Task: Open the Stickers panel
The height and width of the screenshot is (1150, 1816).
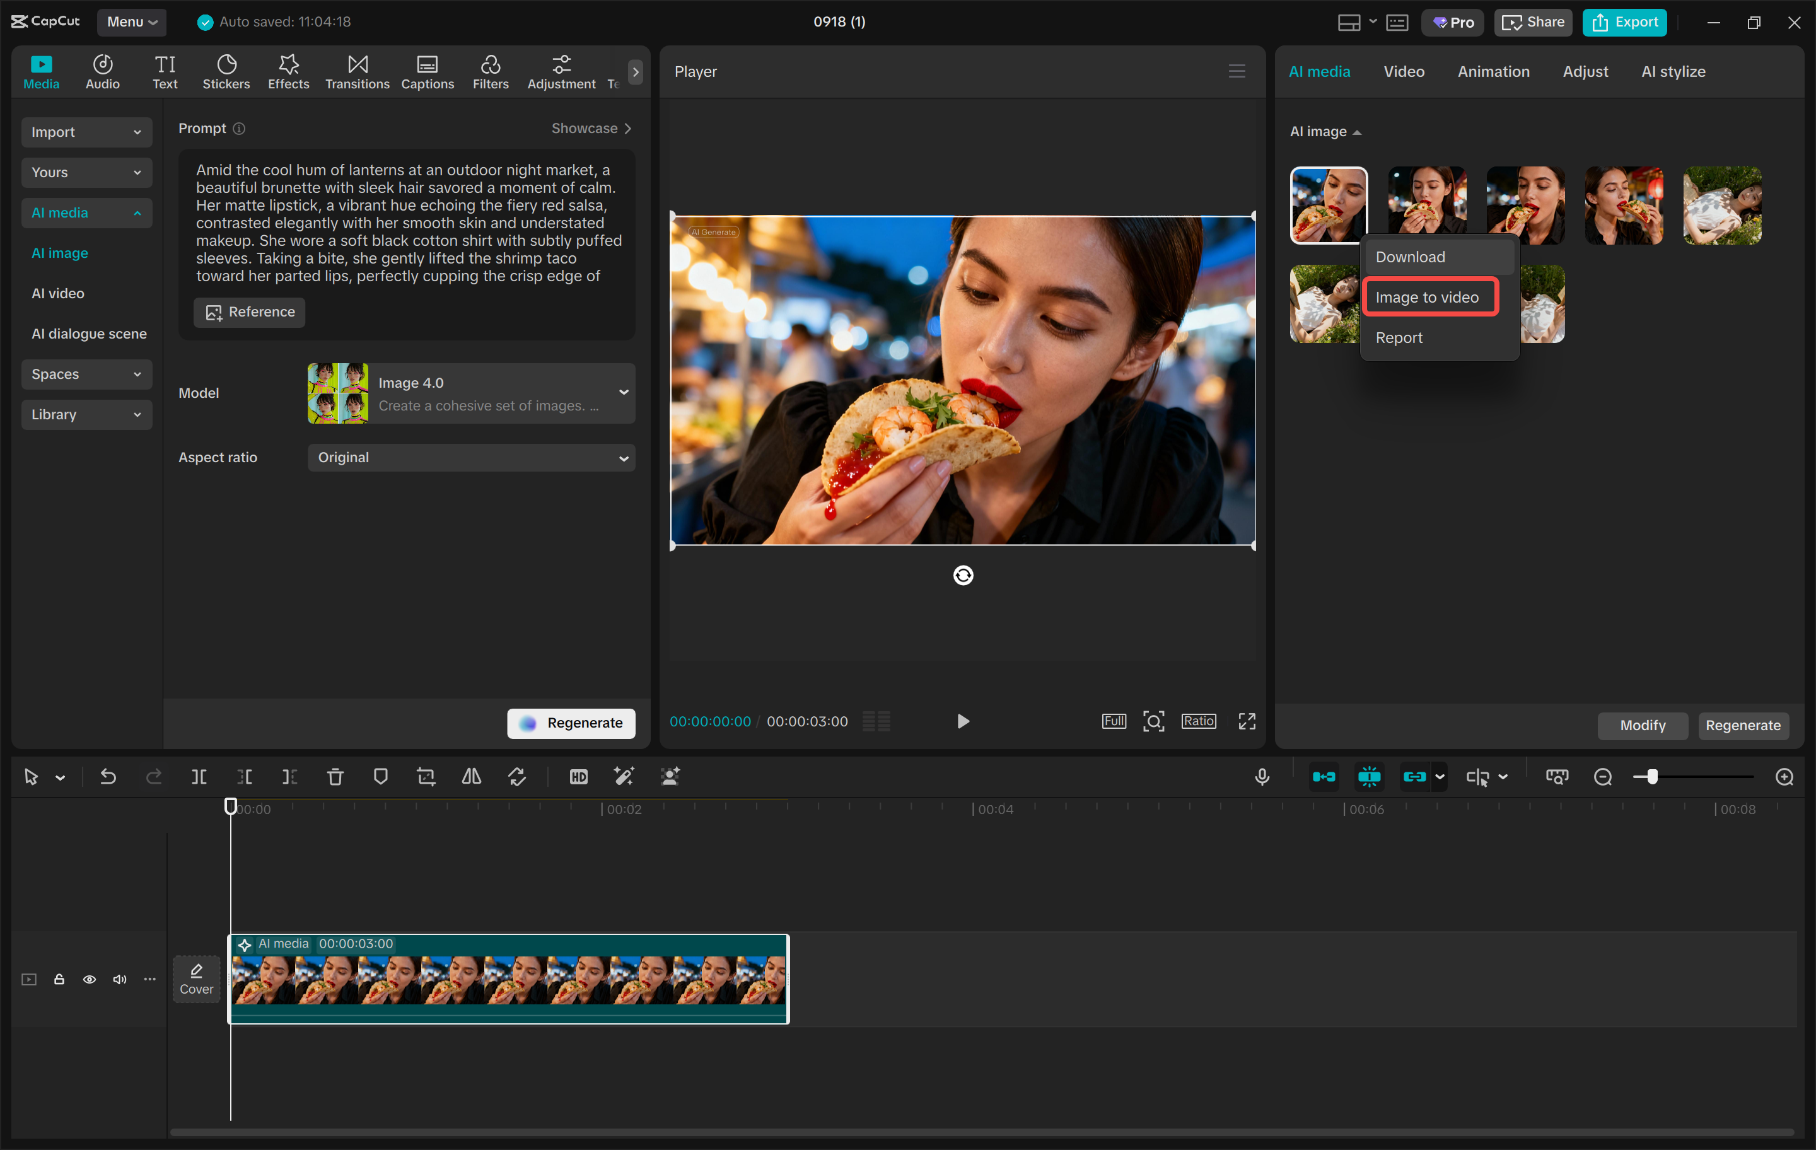Action: coord(226,72)
